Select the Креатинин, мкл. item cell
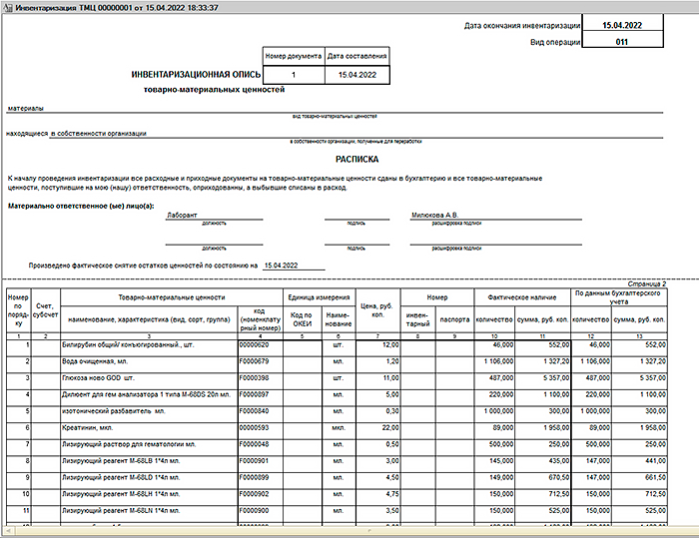 coord(148,426)
